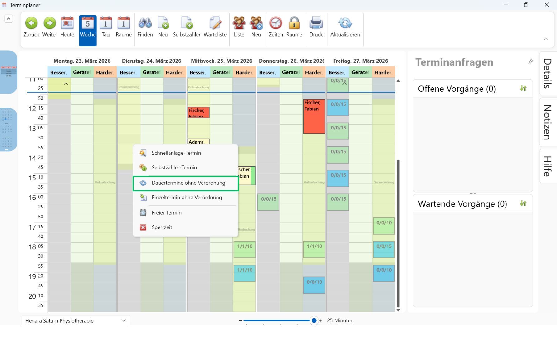
Task: Open the Details side tab
Action: 548,73
